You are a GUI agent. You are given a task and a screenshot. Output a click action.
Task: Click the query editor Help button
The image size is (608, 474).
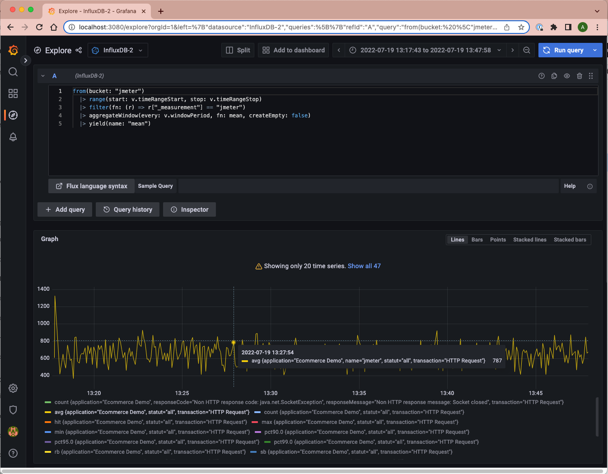pyautogui.click(x=570, y=186)
